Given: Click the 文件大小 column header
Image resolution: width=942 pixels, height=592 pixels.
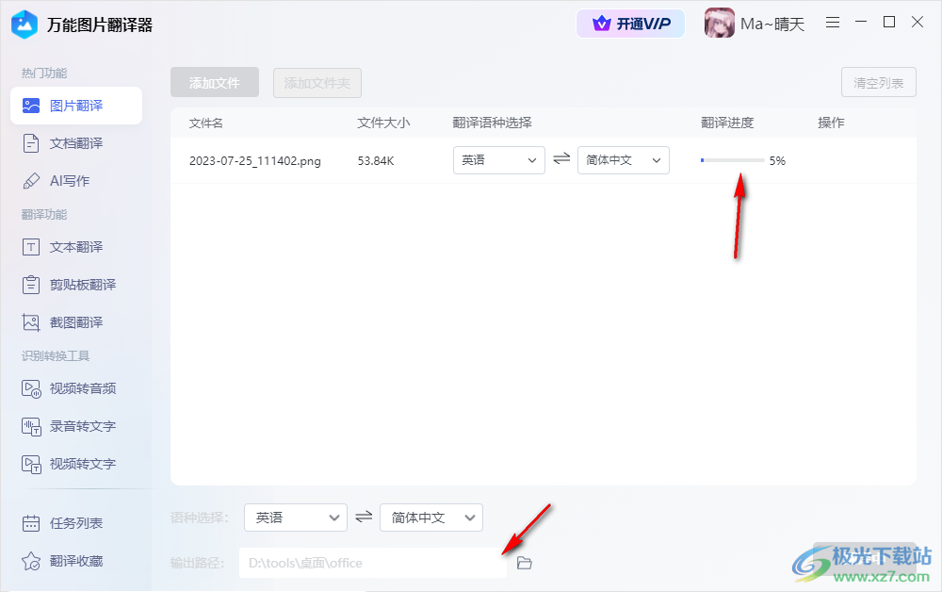Looking at the screenshot, I should point(383,123).
